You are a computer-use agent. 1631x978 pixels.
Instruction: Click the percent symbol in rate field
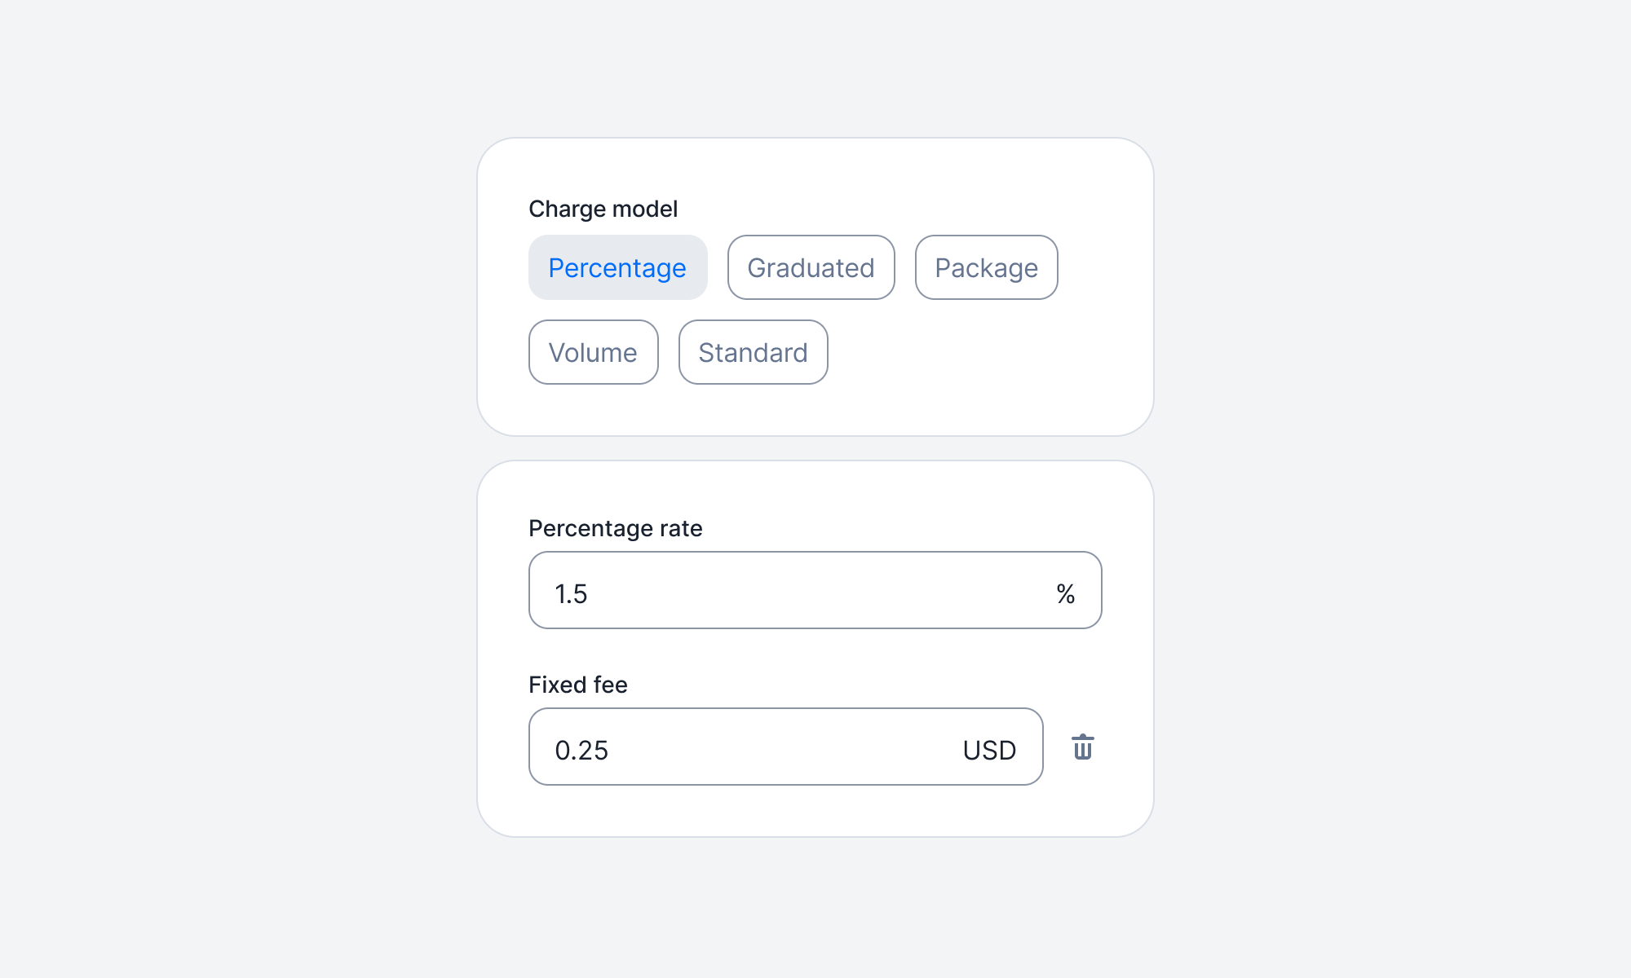[1065, 593]
